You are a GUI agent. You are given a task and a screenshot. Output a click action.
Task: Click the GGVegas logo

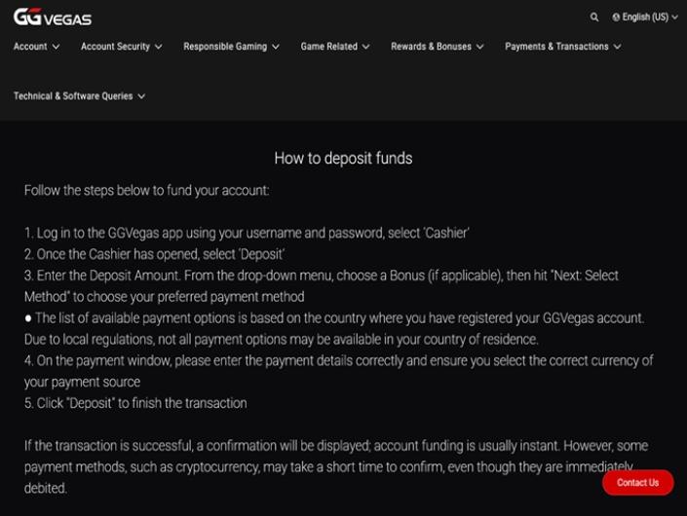(53, 18)
